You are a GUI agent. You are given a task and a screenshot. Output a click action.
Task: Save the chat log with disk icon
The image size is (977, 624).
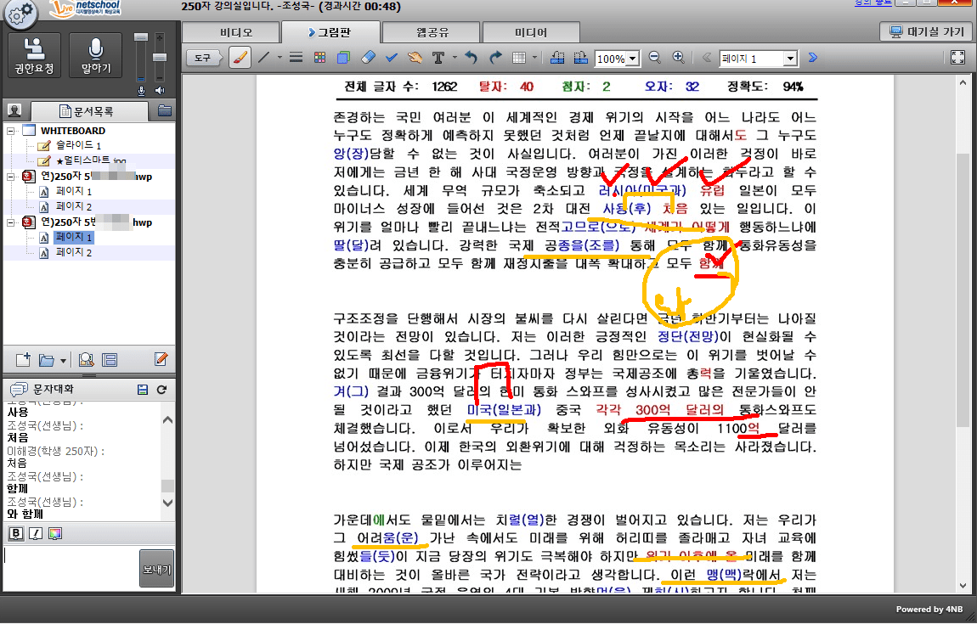143,389
